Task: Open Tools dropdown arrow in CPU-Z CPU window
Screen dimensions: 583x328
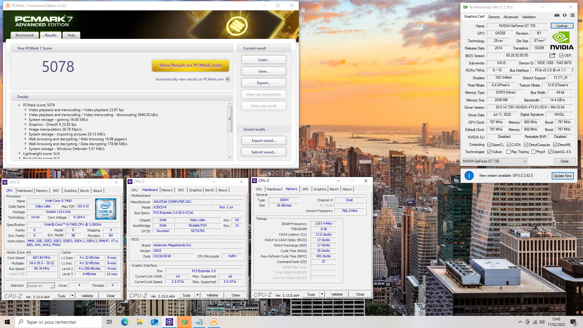Action: click(x=72, y=296)
